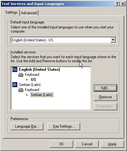The height and width of the screenshot is (151, 127).
Task: Click the EN language badge icon
Action: tap(14, 69)
